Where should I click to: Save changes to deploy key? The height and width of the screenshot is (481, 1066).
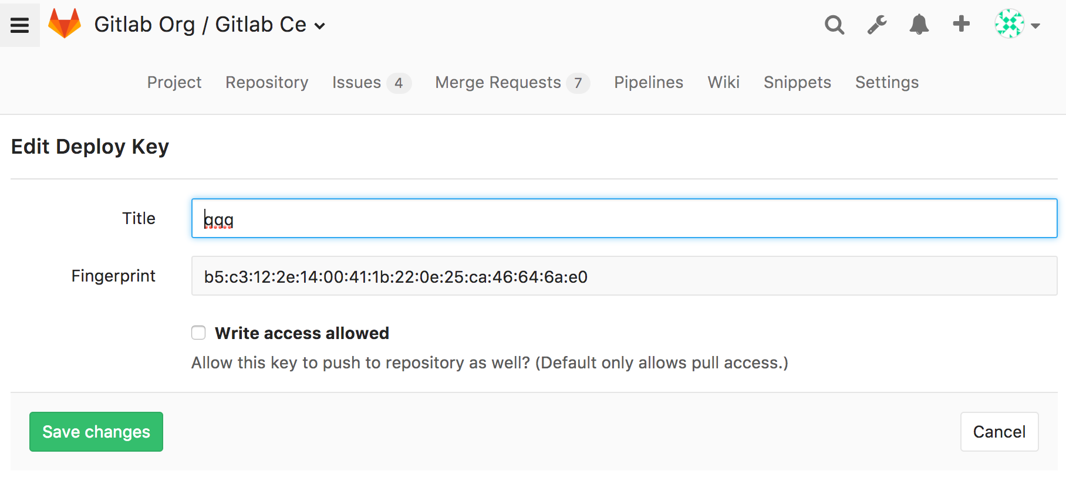click(x=96, y=432)
